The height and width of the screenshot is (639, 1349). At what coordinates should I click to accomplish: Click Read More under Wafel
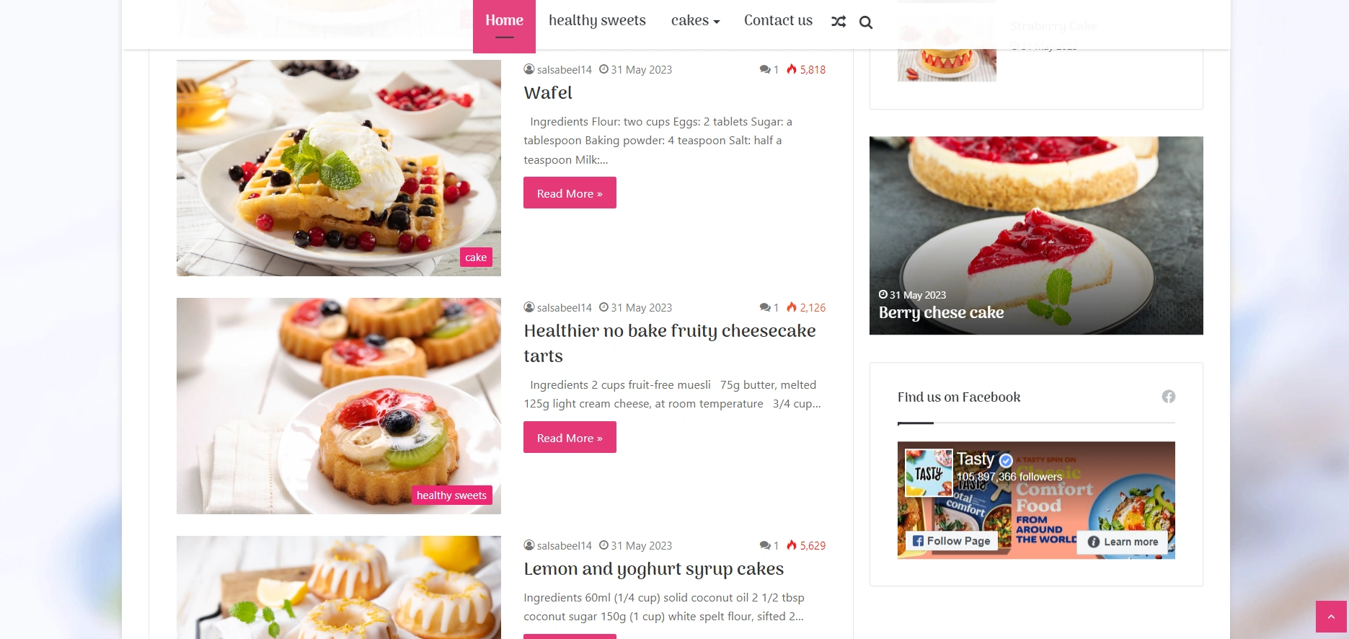pos(570,193)
